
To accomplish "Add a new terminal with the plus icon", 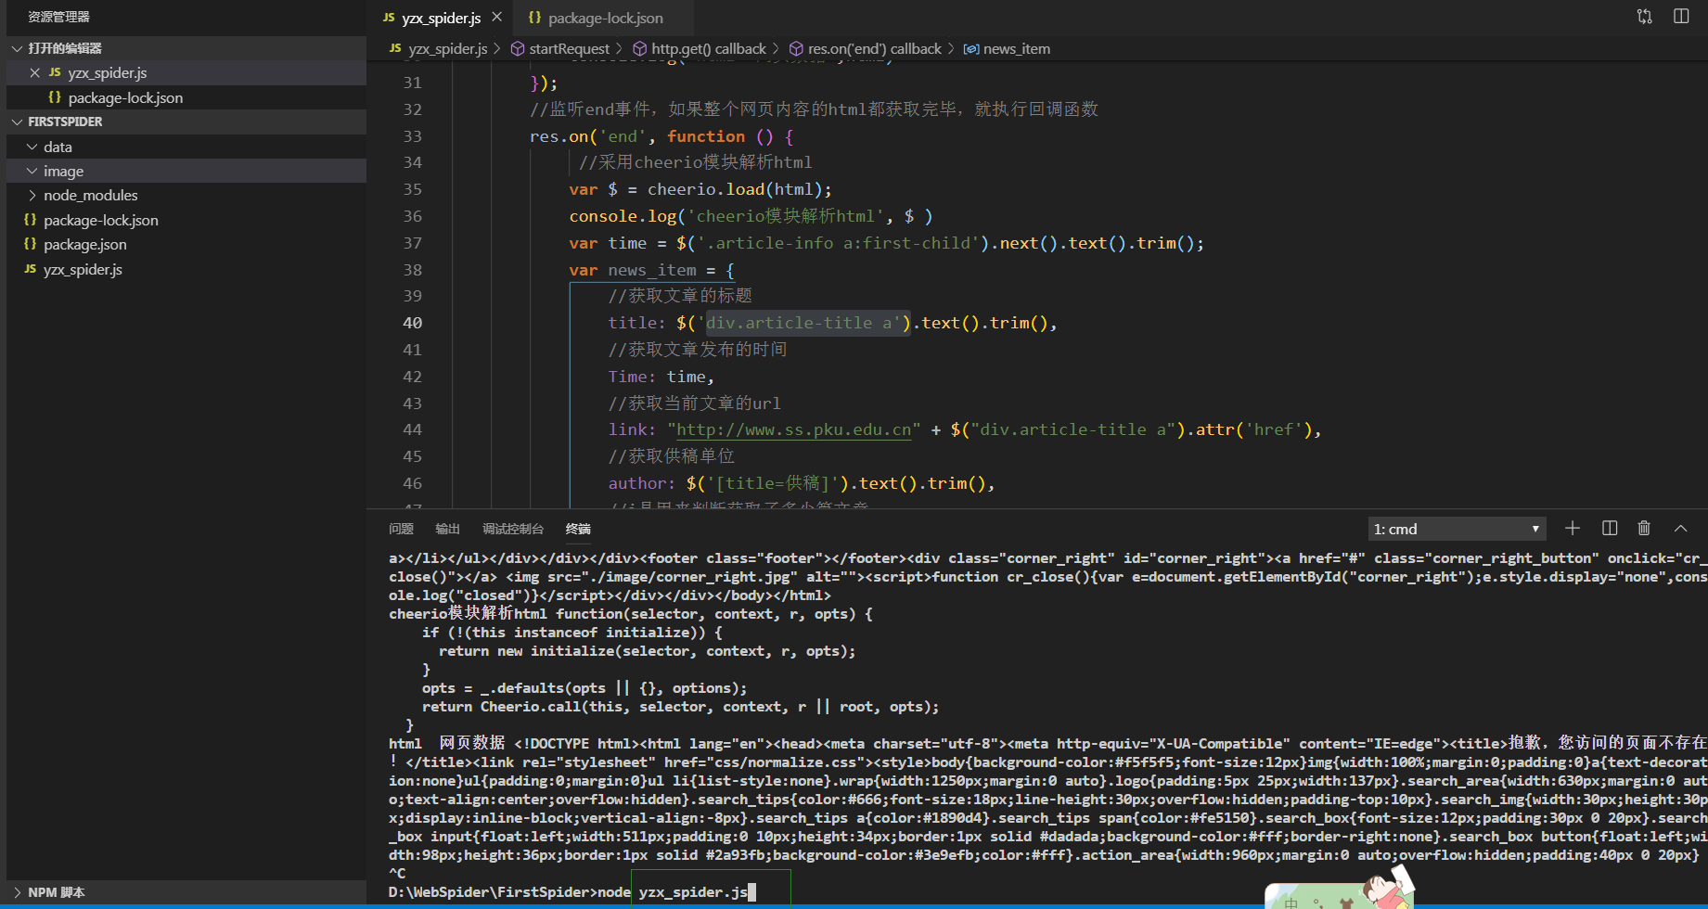I will pos(1572,528).
